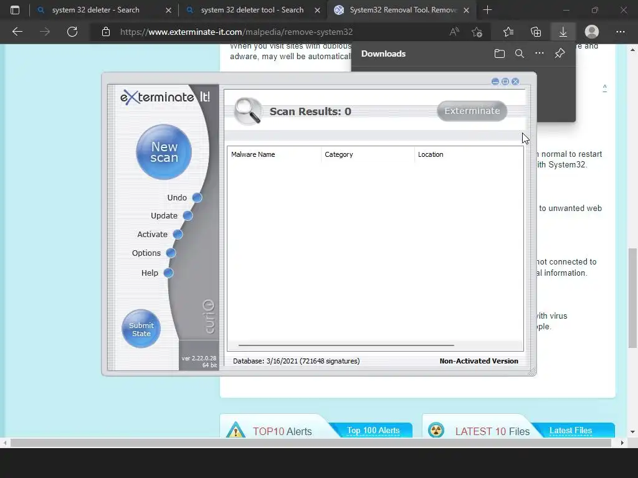Open browser Settings and more menu

pyautogui.click(x=620, y=32)
